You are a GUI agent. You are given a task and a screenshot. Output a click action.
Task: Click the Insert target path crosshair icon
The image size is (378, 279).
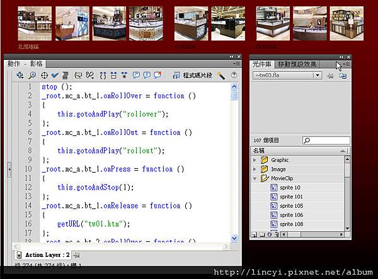[x=44, y=76]
